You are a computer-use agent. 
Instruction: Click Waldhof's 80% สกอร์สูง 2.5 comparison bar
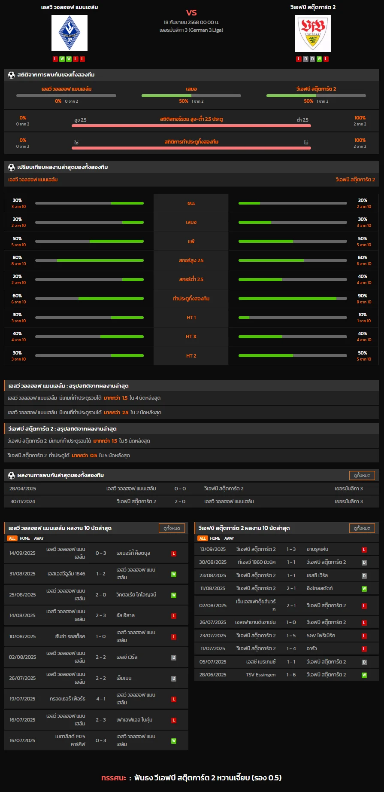click(x=89, y=260)
